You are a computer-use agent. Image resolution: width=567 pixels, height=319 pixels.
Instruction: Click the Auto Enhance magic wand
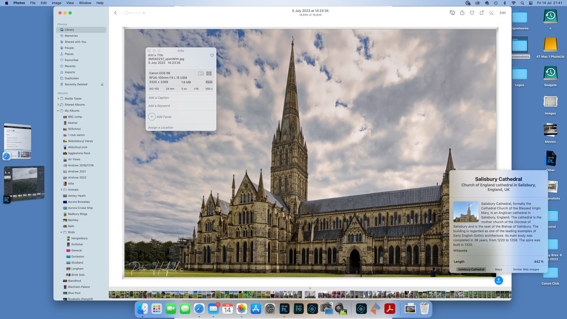491,13
